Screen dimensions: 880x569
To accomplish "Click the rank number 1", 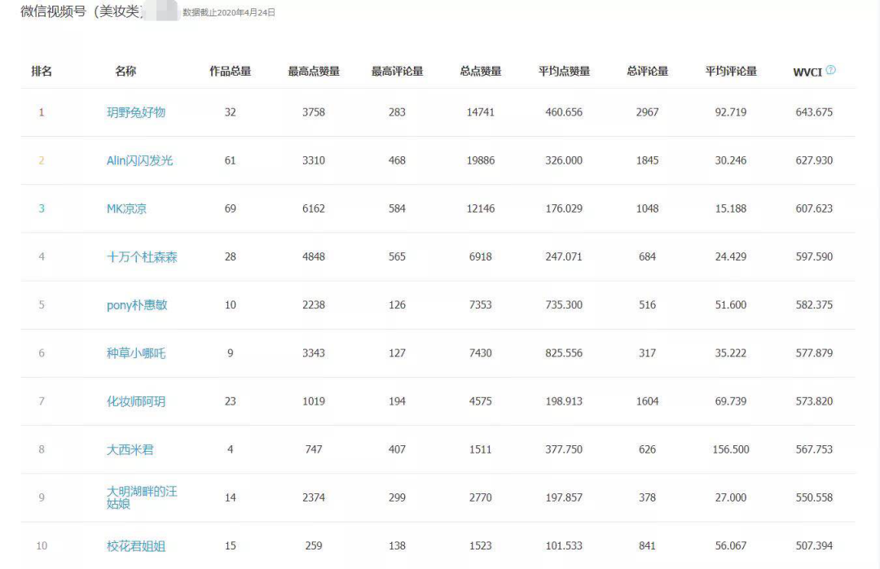I will coord(41,112).
